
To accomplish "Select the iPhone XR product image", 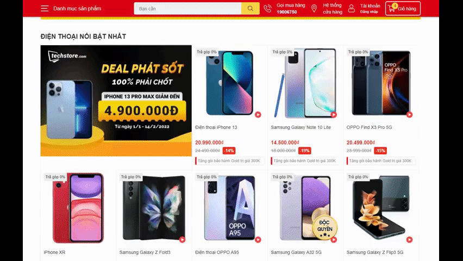I will pyautogui.click(x=78, y=208).
